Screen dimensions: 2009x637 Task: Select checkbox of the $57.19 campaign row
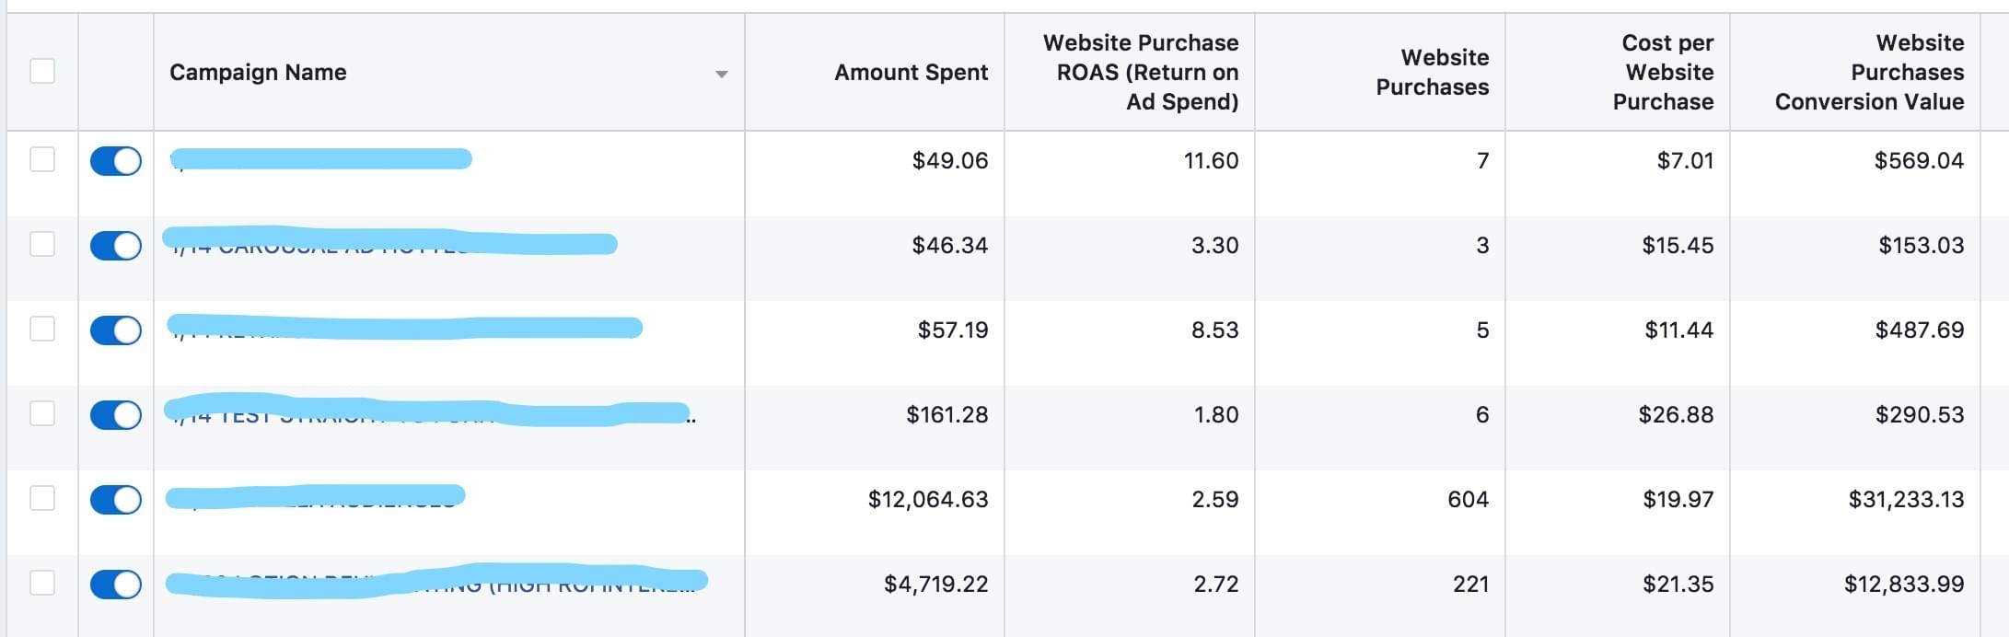(x=42, y=329)
